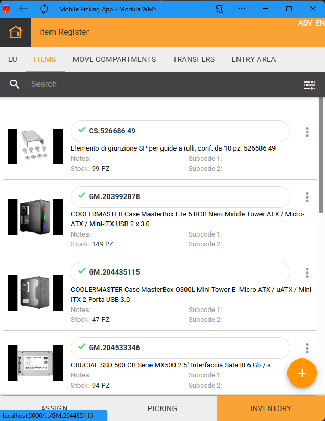Switch to the LU tab
325x421 pixels.
(12, 59)
